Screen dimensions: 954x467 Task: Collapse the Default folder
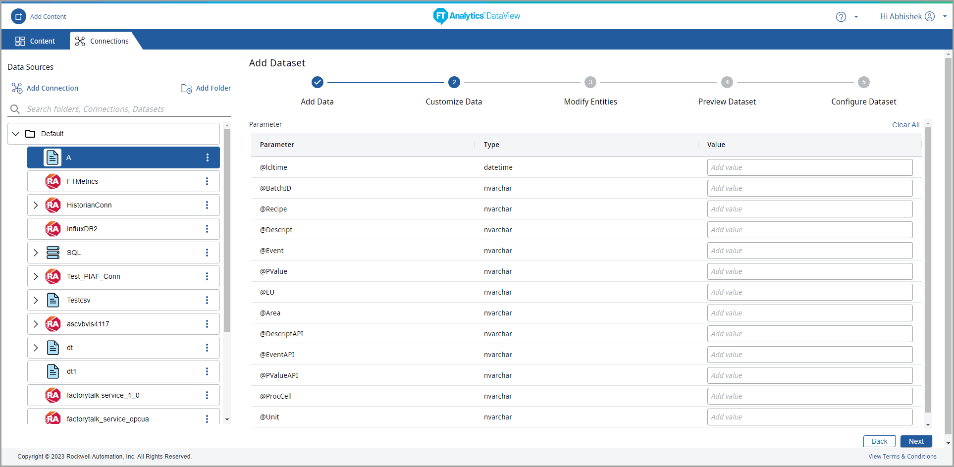[x=16, y=134]
